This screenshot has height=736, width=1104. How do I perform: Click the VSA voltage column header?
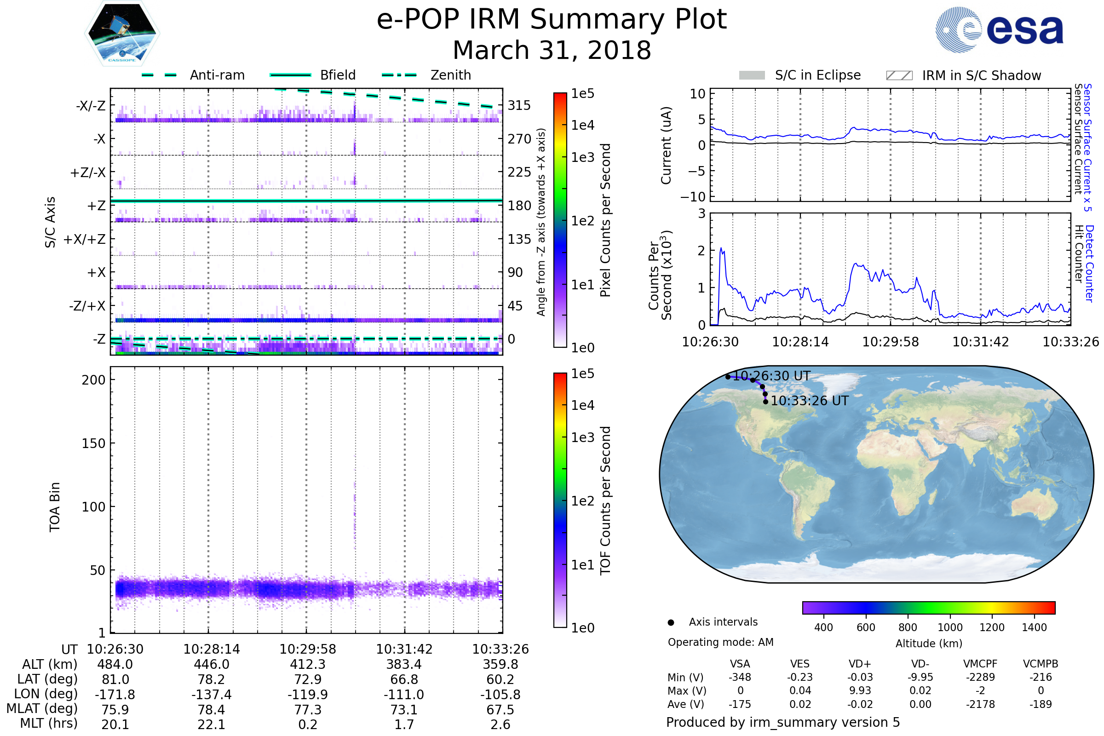pos(740,664)
